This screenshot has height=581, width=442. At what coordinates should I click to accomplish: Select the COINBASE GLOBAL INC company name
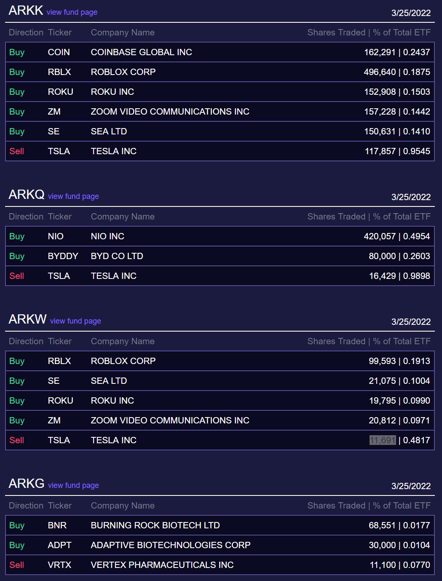point(141,52)
